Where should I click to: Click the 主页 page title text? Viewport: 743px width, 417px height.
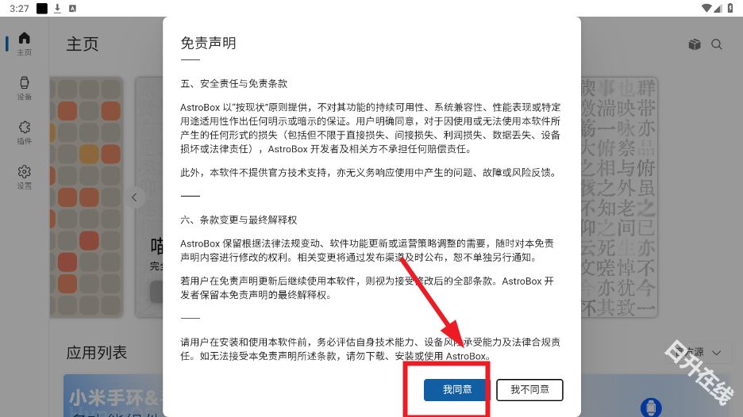(83, 44)
